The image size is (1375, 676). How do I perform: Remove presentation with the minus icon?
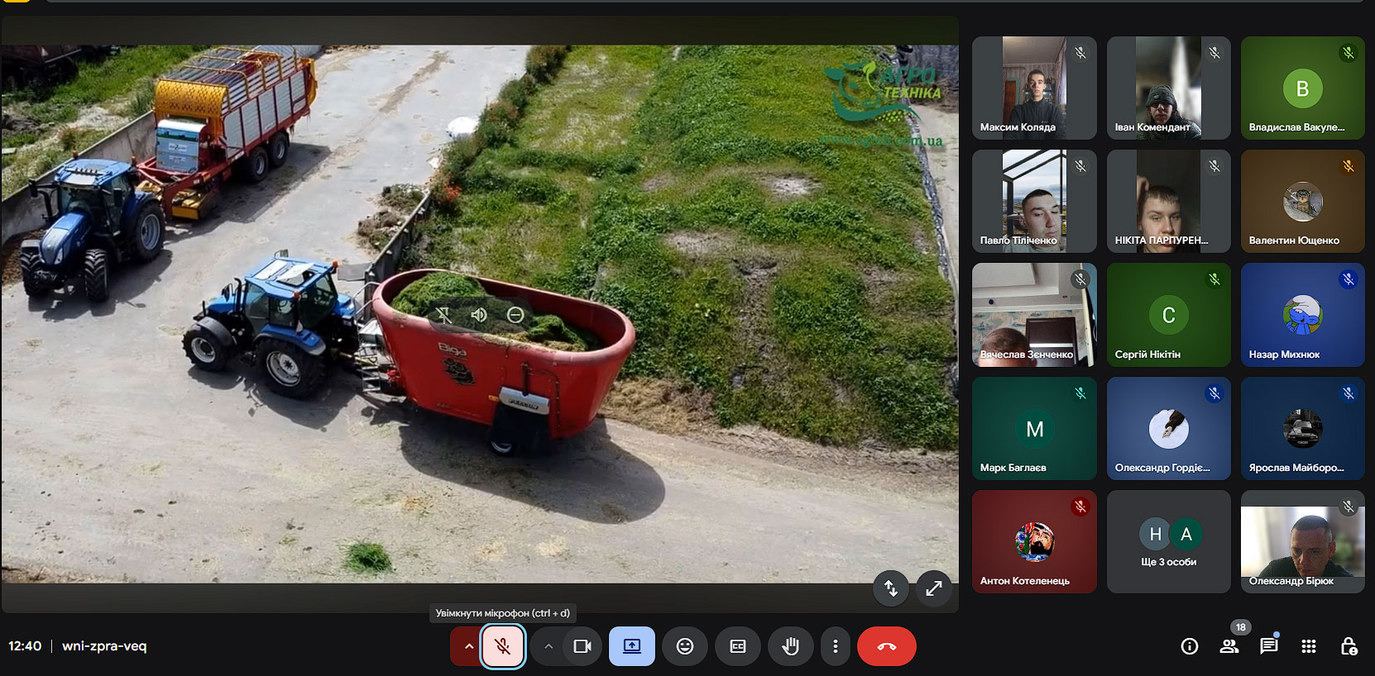tap(515, 315)
